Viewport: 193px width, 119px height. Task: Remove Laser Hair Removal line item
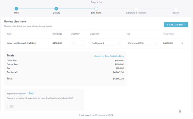pos(182,43)
